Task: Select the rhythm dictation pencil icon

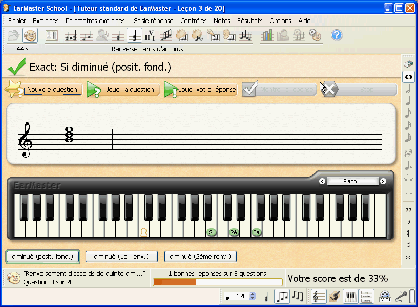Action: point(213,35)
